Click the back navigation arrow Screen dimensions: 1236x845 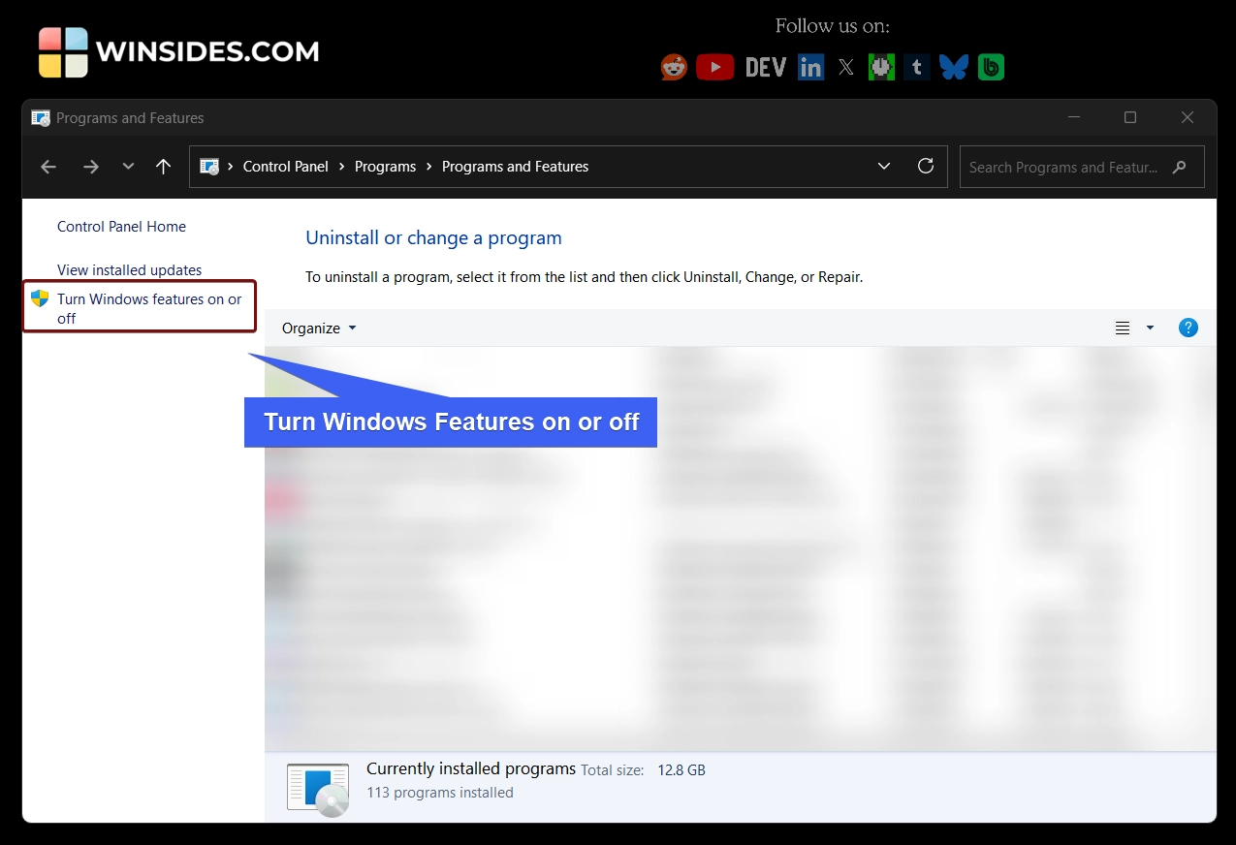click(x=48, y=166)
